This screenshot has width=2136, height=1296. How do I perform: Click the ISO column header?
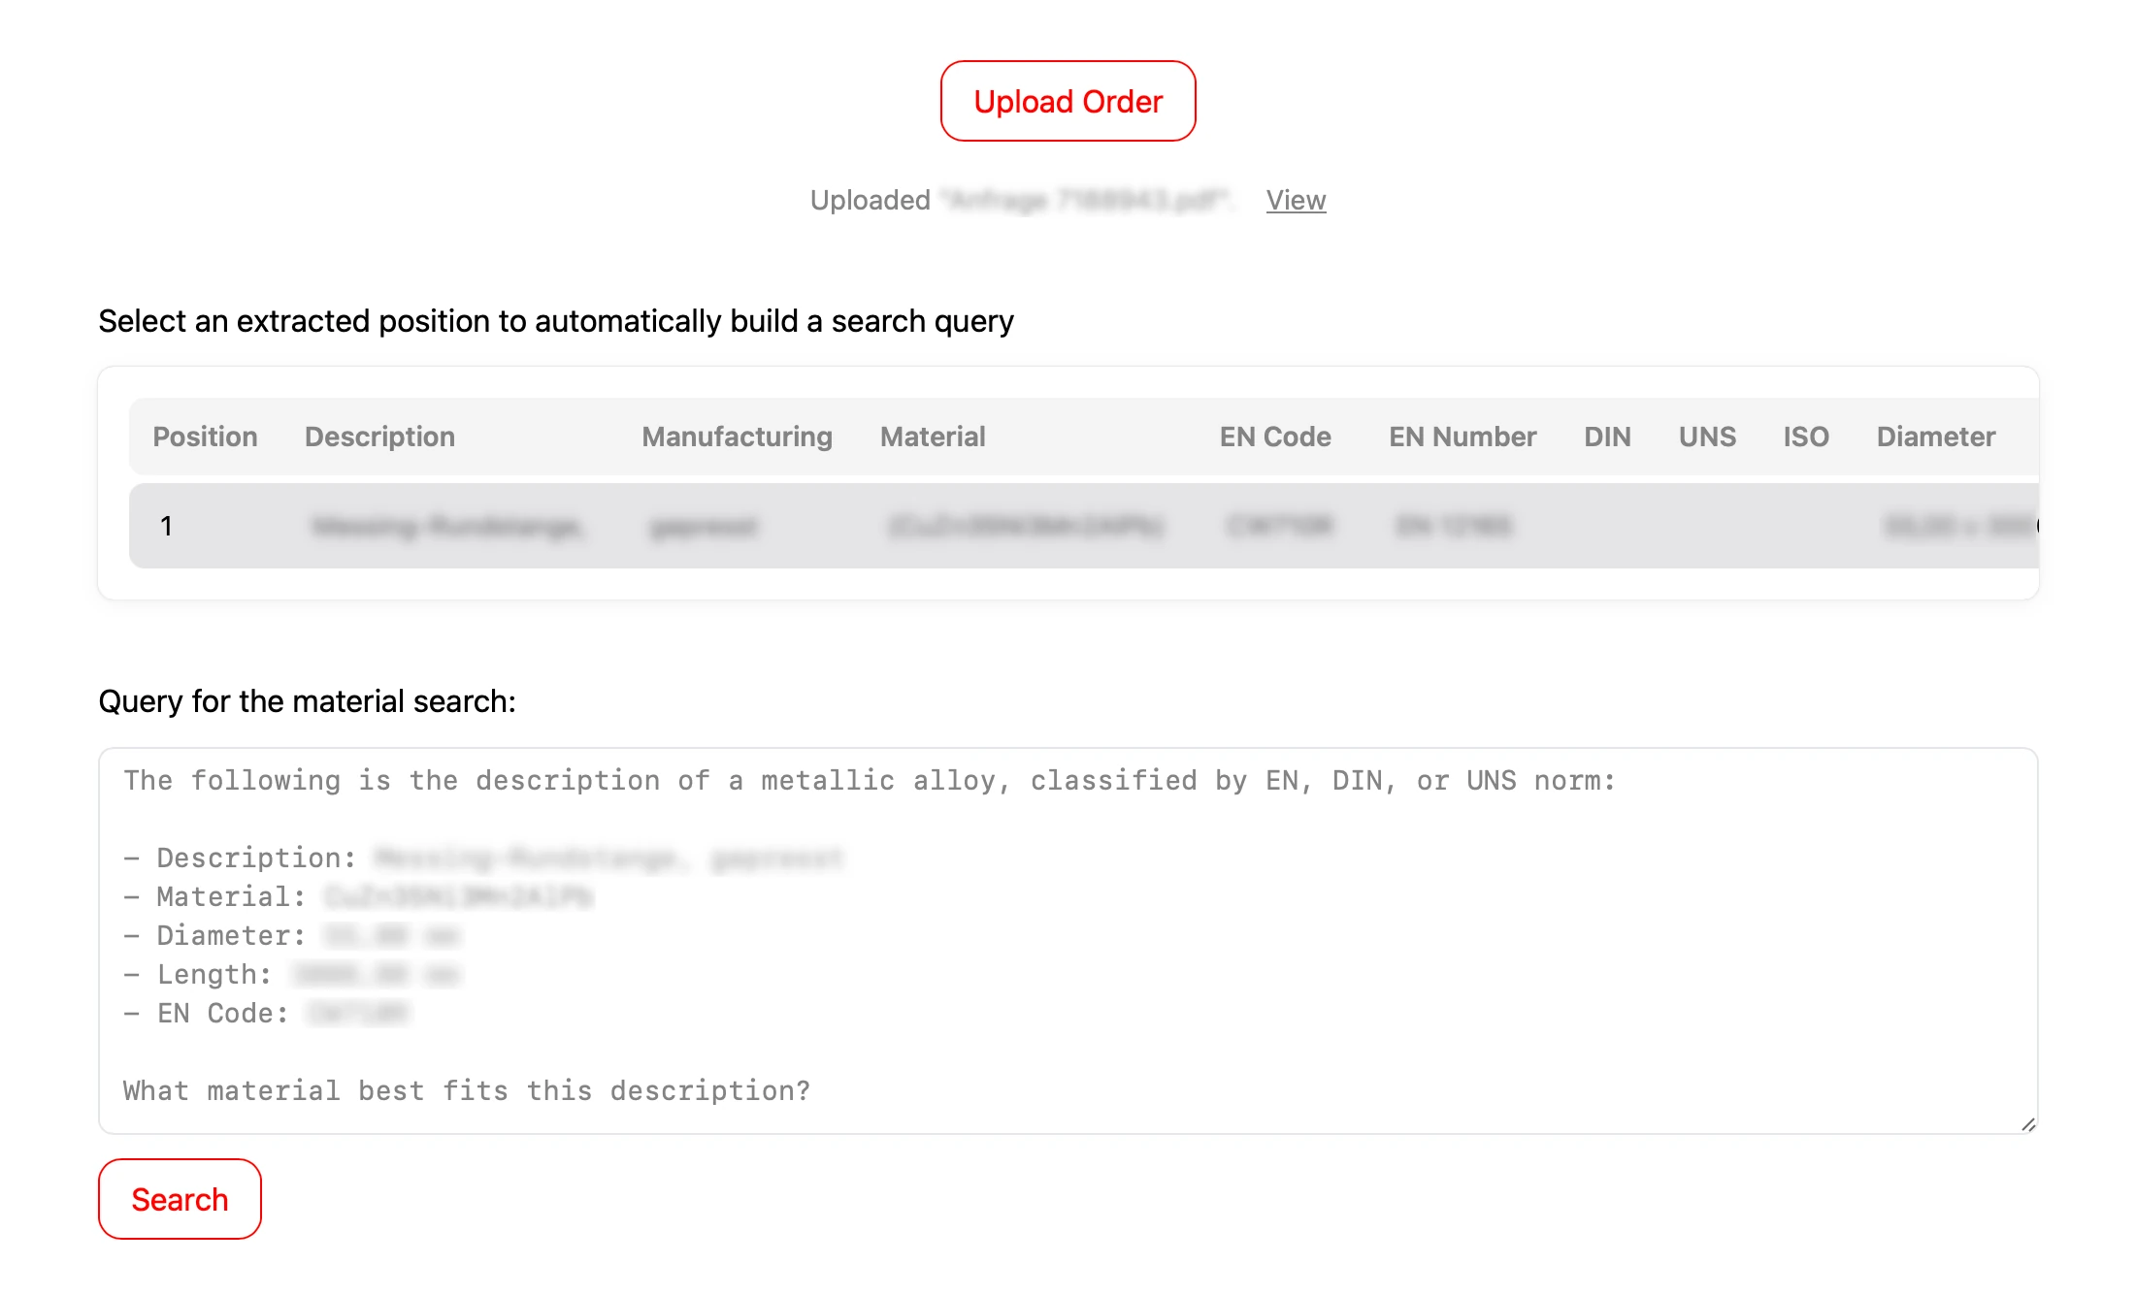click(x=1804, y=437)
